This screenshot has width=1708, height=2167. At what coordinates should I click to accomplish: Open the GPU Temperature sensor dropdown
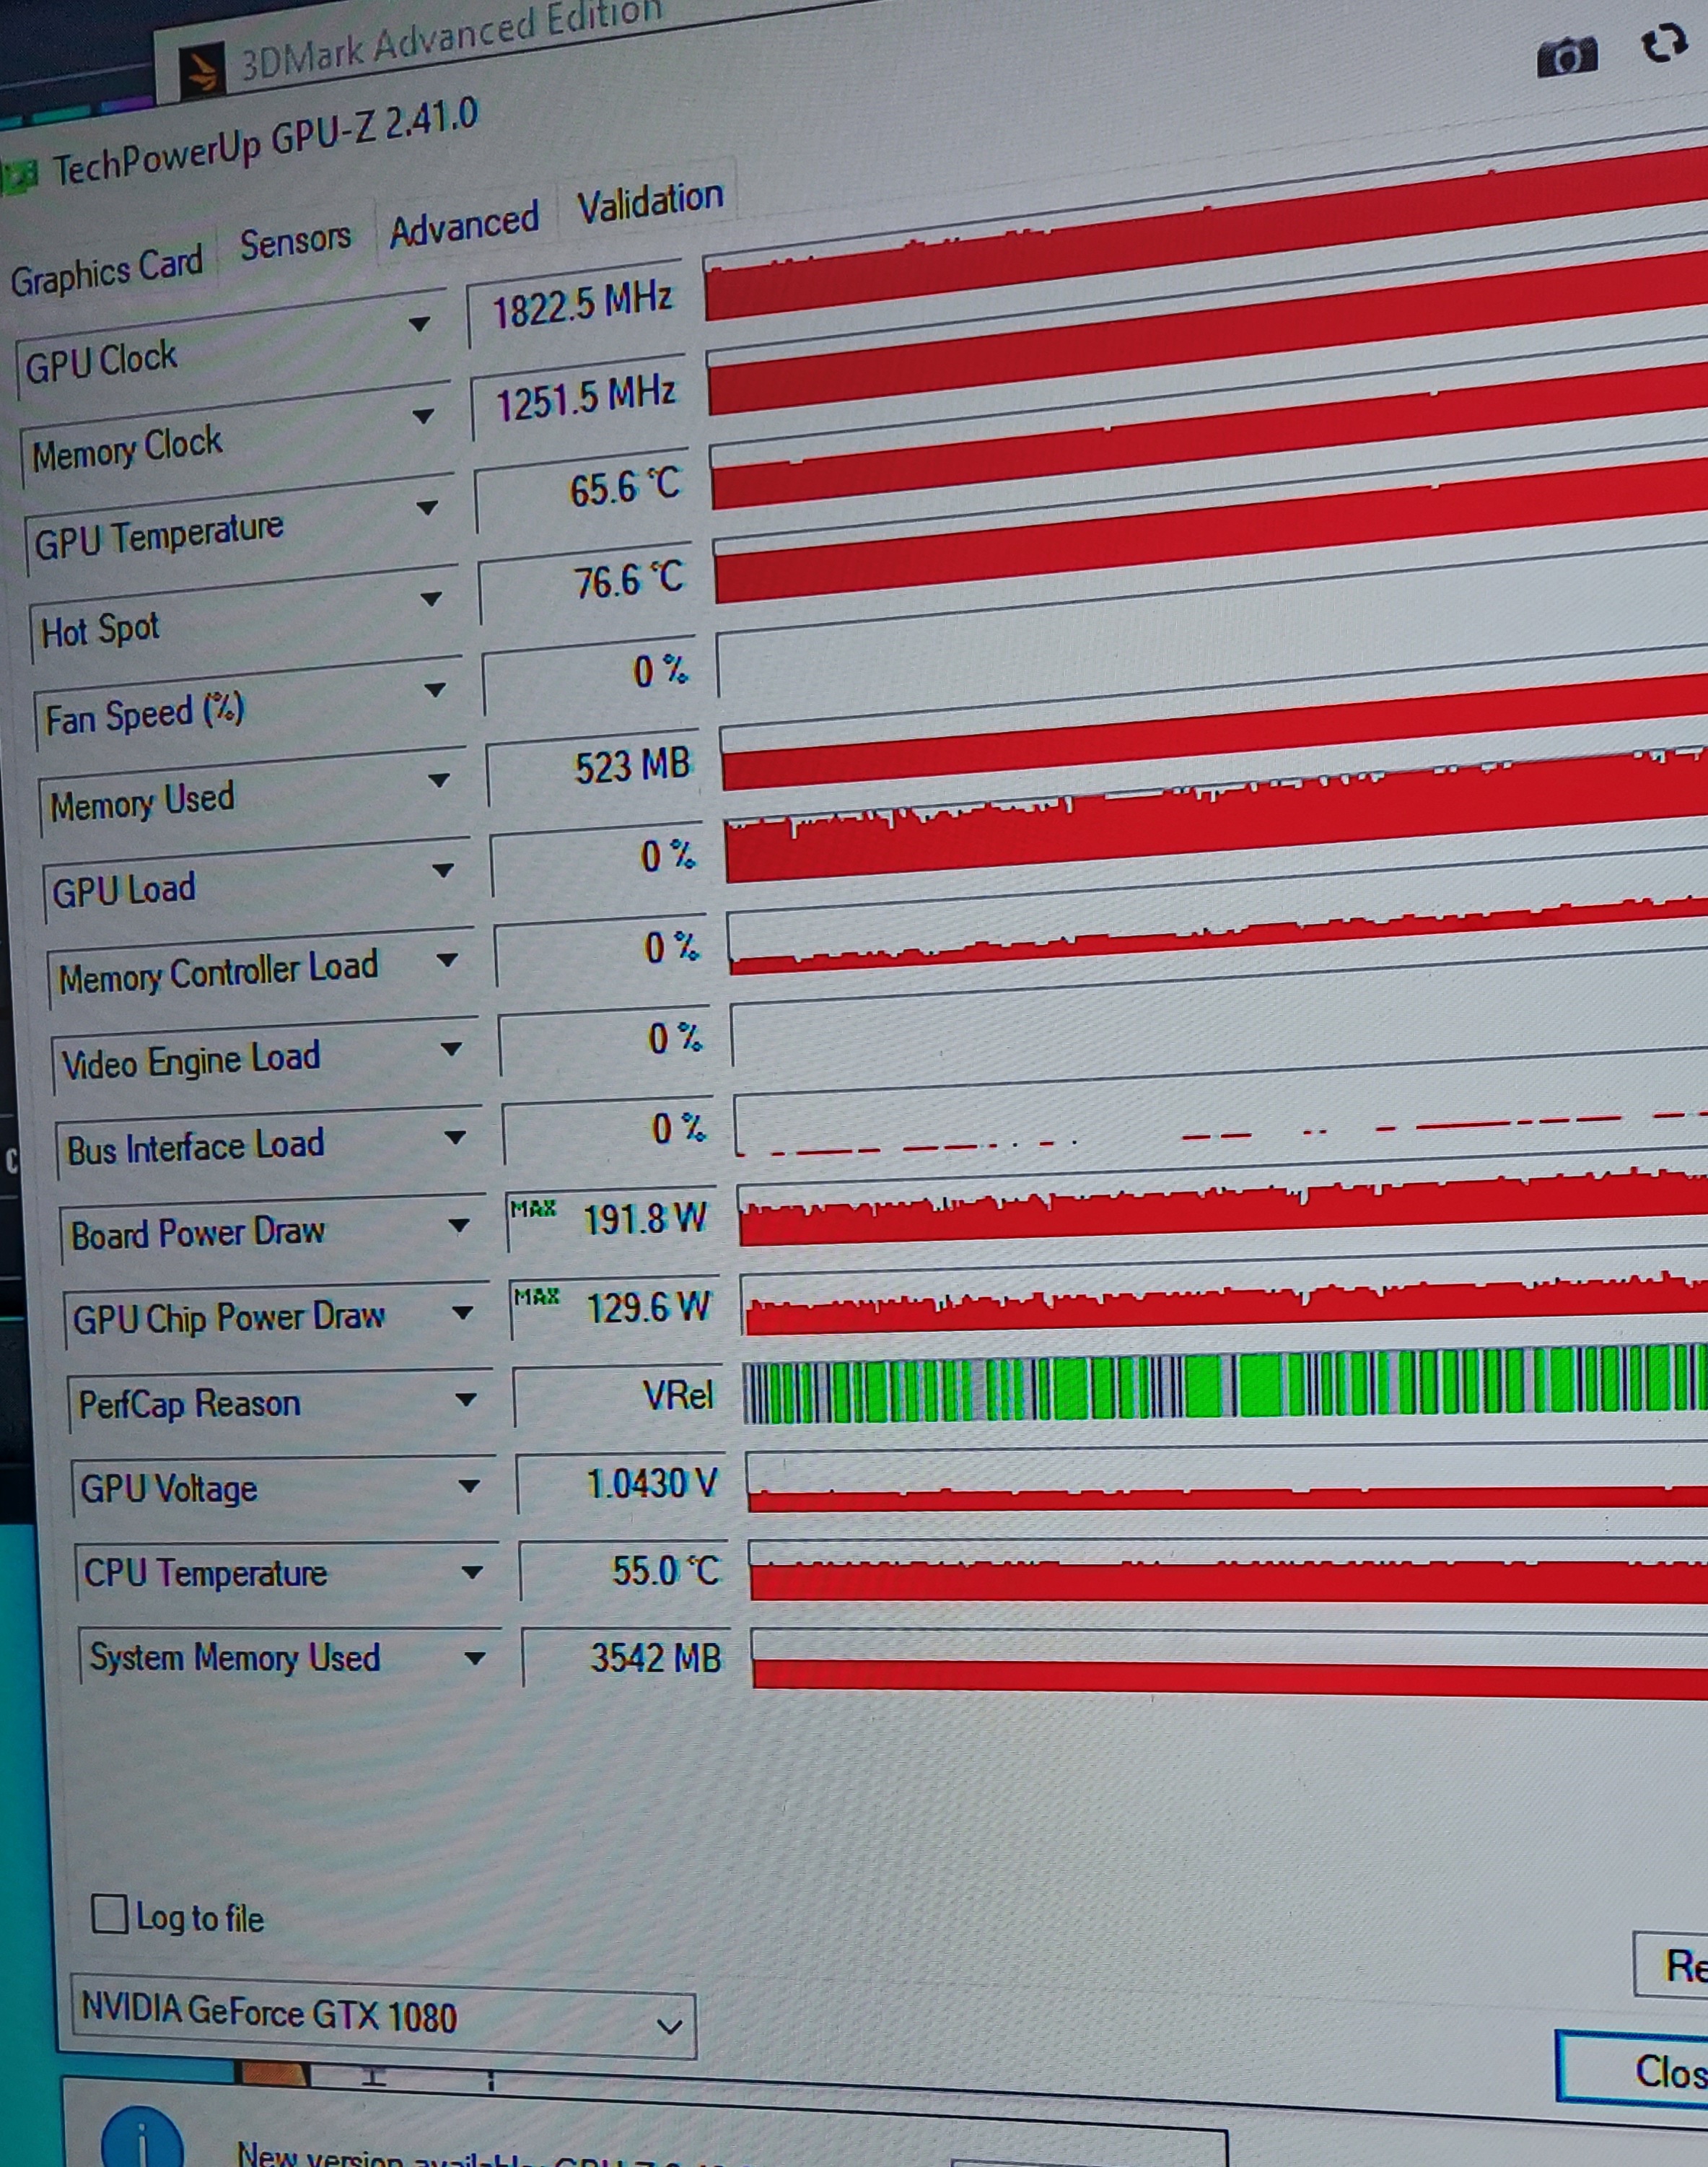pos(428,507)
